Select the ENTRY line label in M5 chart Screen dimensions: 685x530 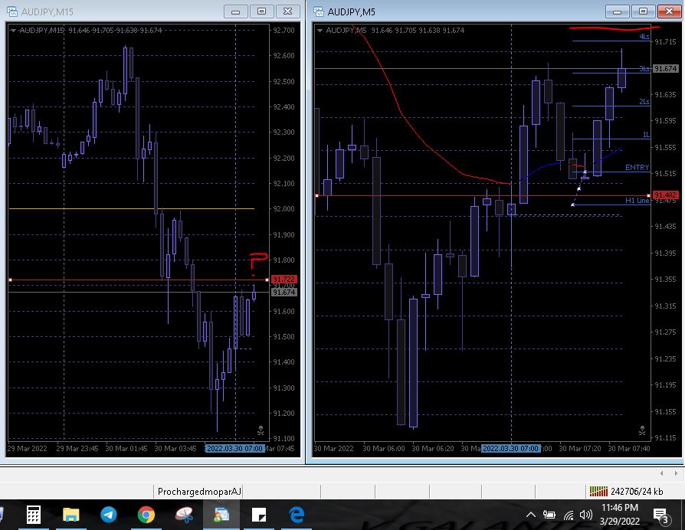coord(637,167)
